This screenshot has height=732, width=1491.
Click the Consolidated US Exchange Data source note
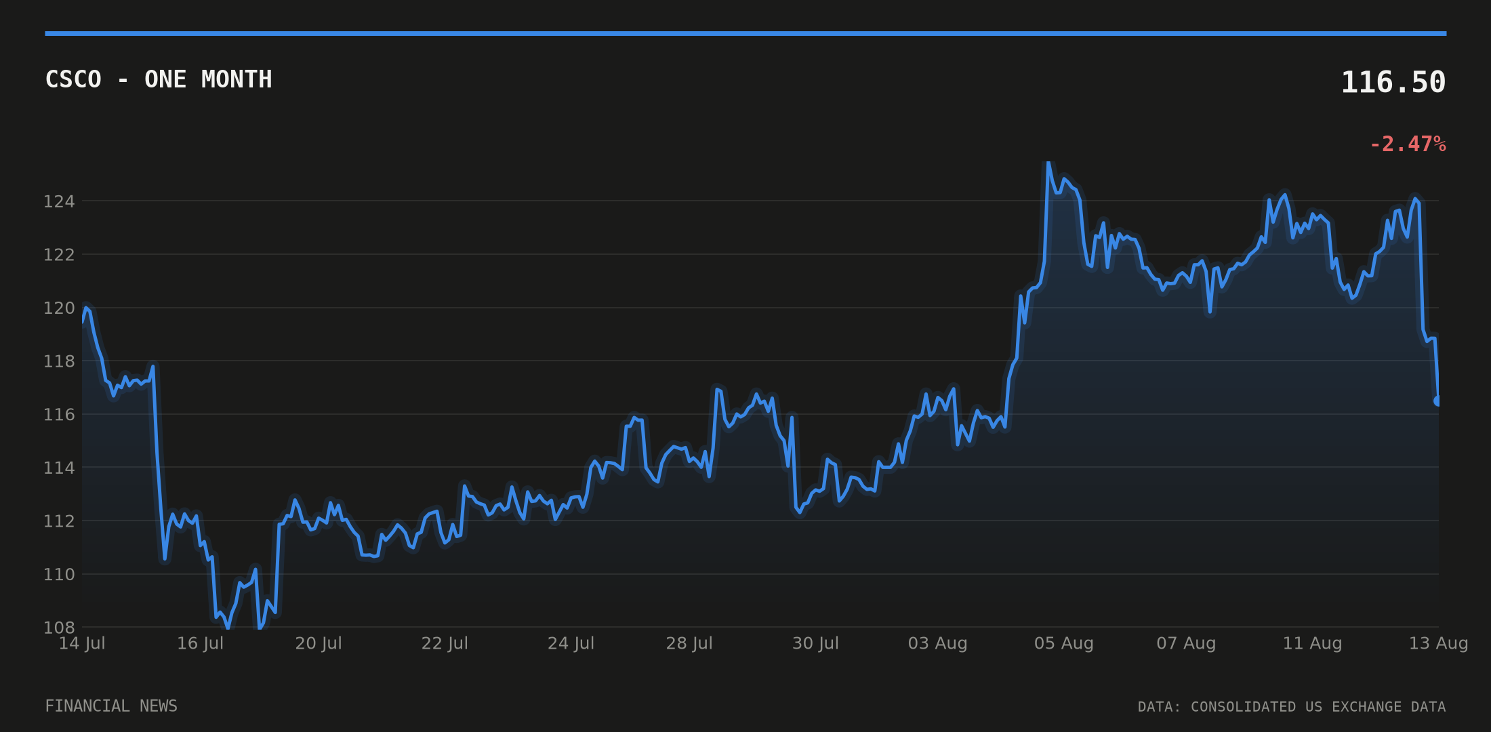1292,707
